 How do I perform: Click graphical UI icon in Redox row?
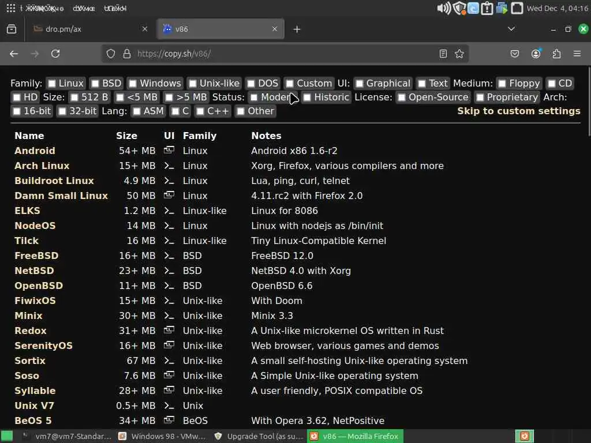point(169,331)
